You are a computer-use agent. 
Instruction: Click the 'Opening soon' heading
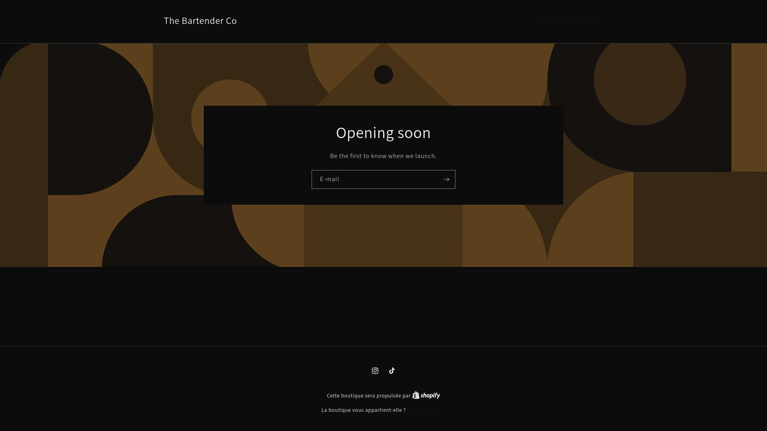click(383, 133)
